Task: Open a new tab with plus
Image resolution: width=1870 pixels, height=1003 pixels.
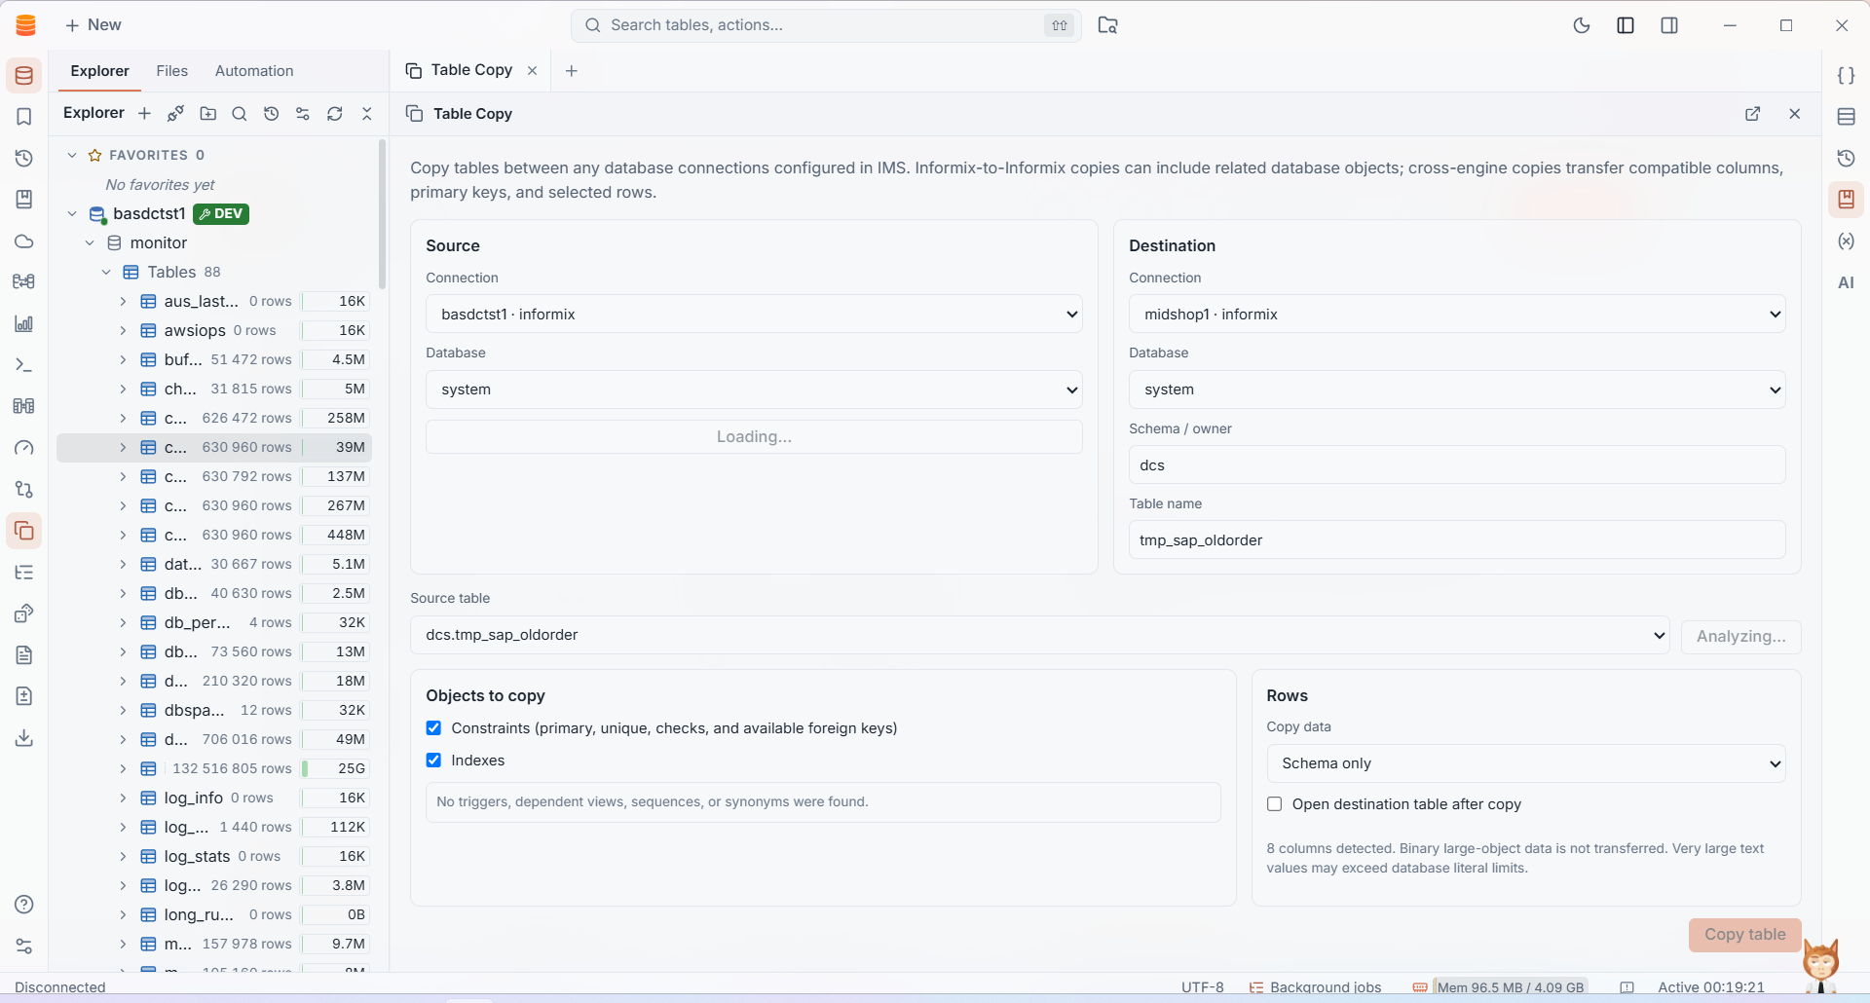Action: (572, 71)
